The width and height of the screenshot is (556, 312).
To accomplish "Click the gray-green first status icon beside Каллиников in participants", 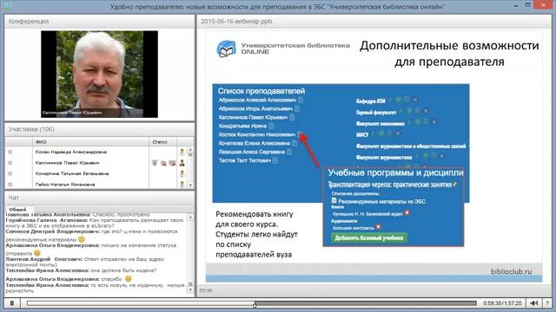I will tap(155, 163).
